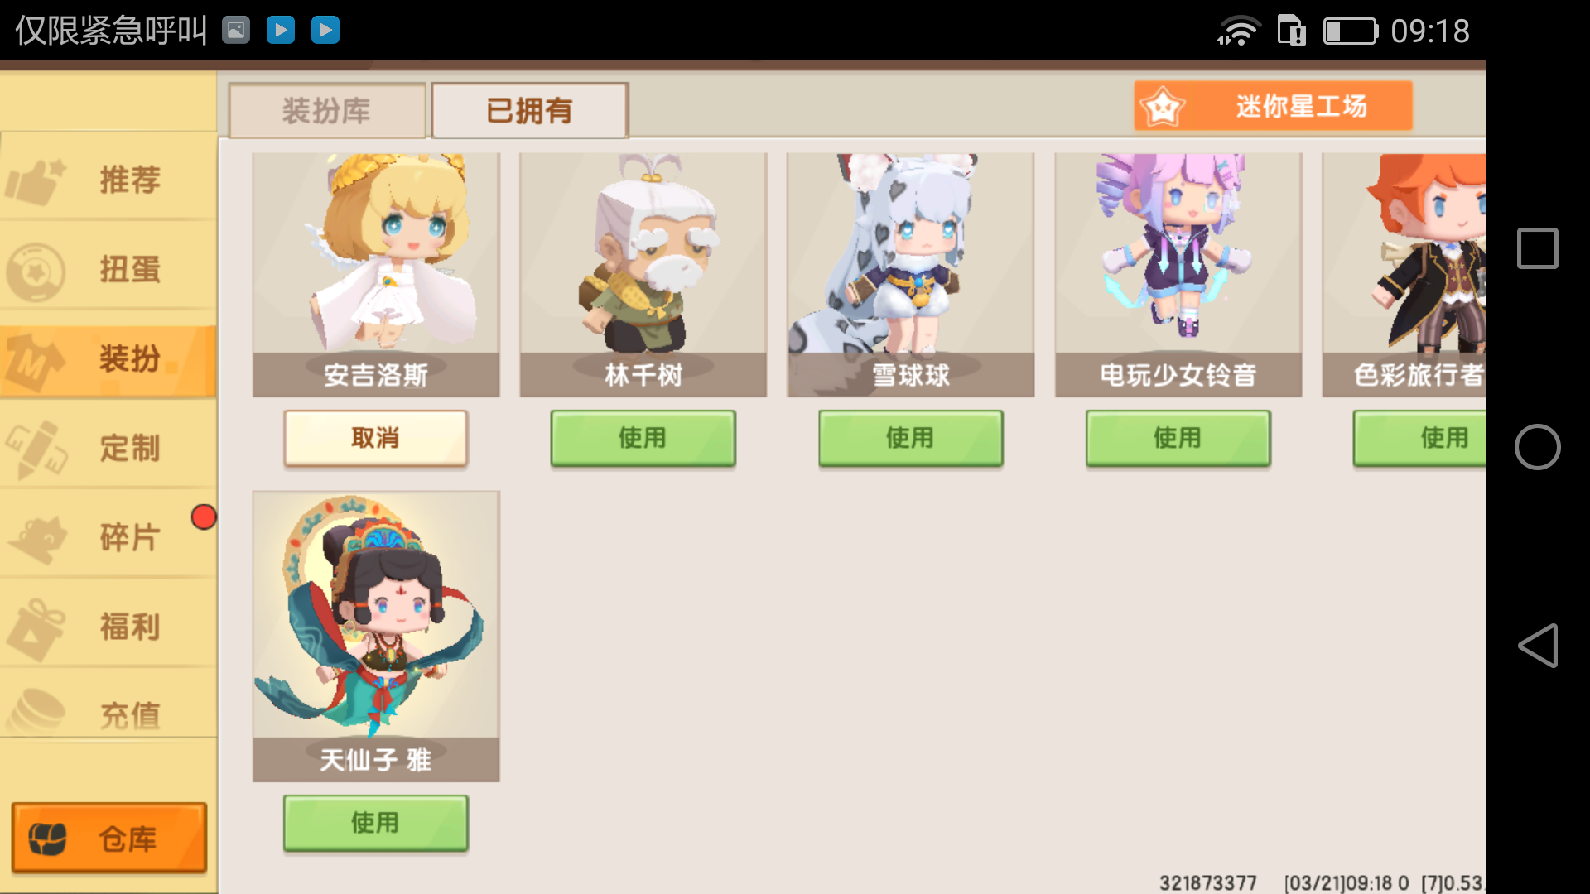Open the 碎片 fragments sidebar icon
The image size is (1590, 894).
(x=38, y=539)
